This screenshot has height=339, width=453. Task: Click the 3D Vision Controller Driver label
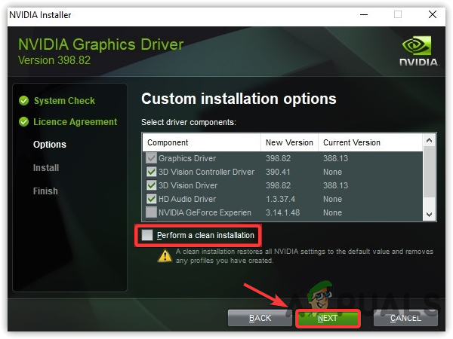206,172
